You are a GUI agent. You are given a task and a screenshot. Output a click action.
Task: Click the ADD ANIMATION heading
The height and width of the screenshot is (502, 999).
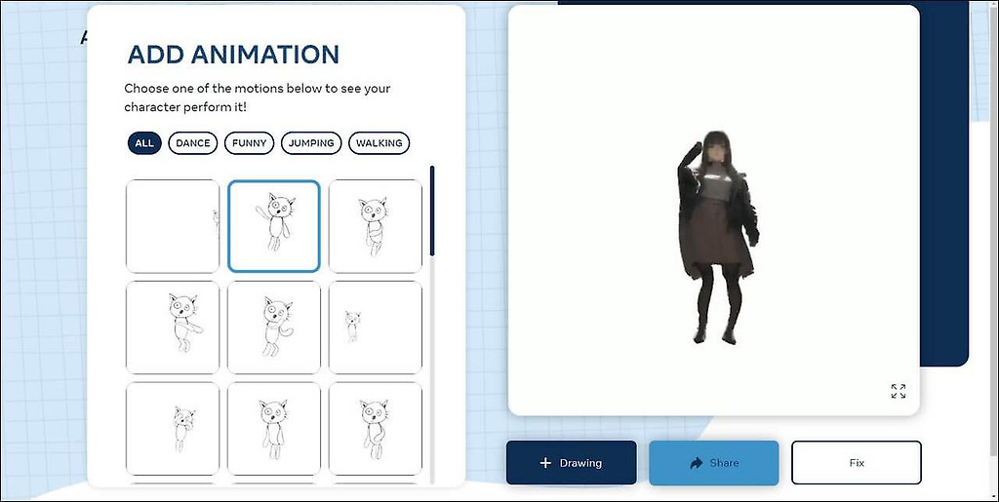pyautogui.click(x=233, y=55)
